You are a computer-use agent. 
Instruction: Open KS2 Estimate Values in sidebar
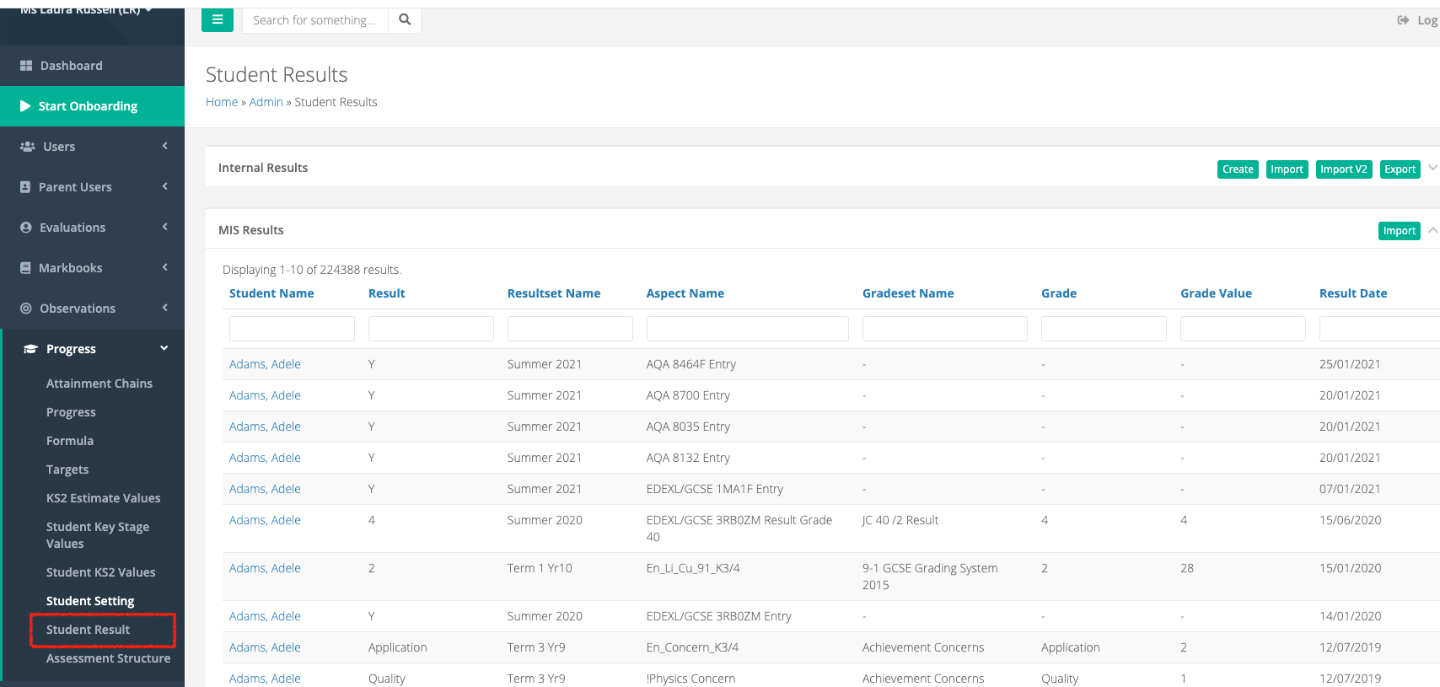point(103,498)
